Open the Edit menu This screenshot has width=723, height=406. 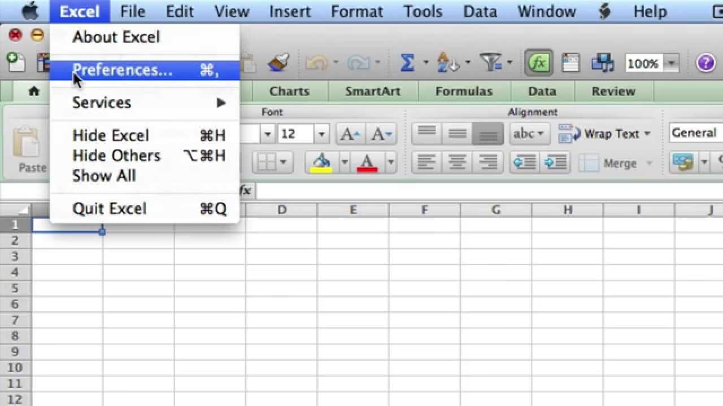point(180,11)
